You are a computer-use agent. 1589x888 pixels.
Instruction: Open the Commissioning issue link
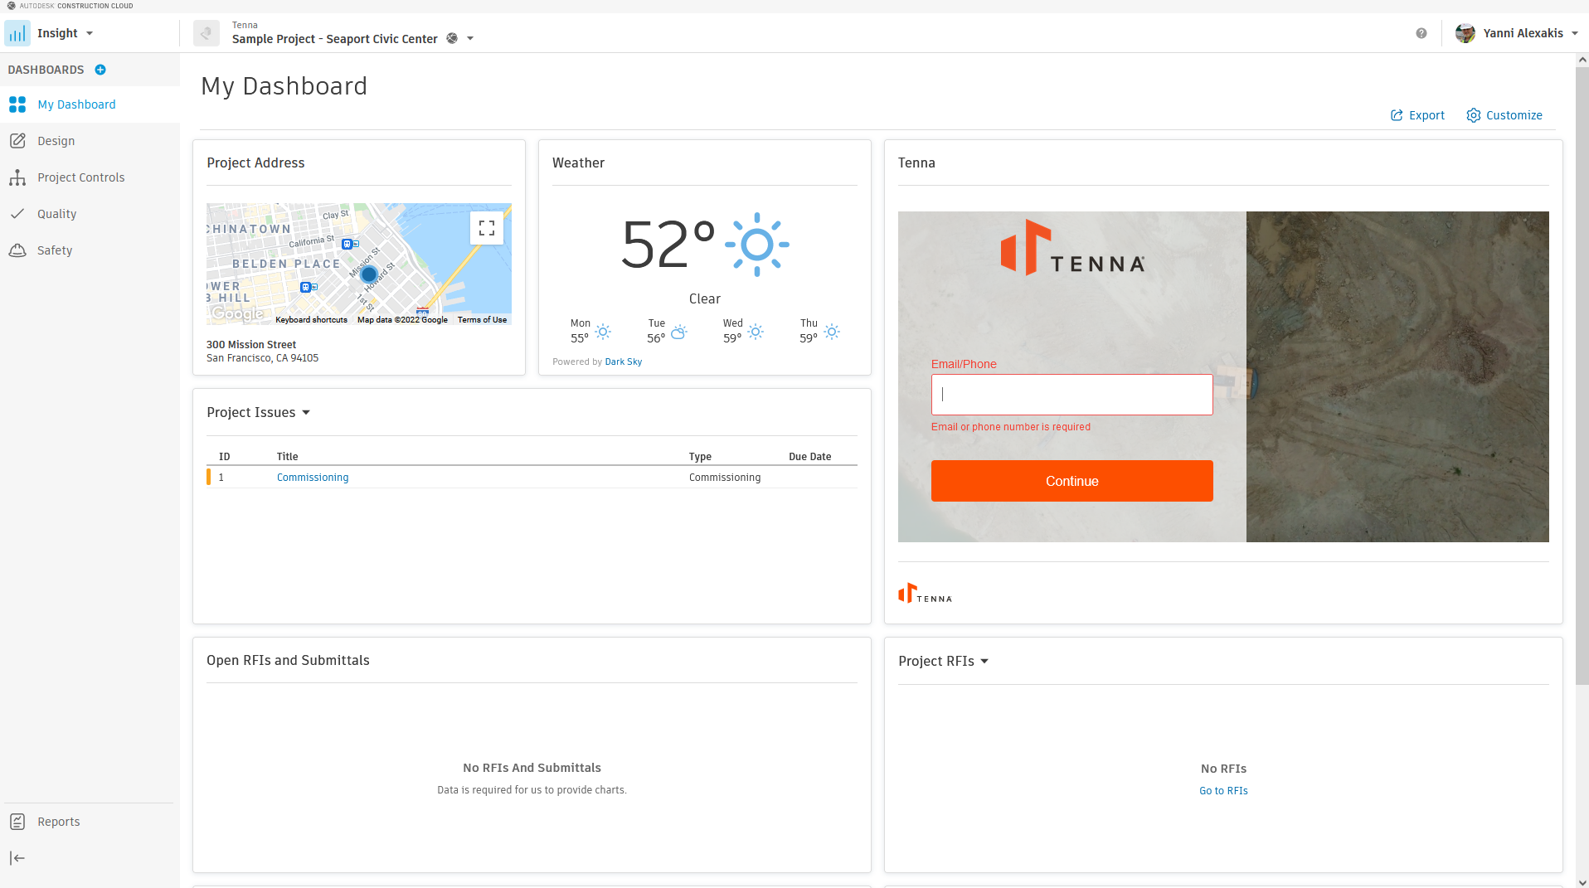tap(313, 478)
